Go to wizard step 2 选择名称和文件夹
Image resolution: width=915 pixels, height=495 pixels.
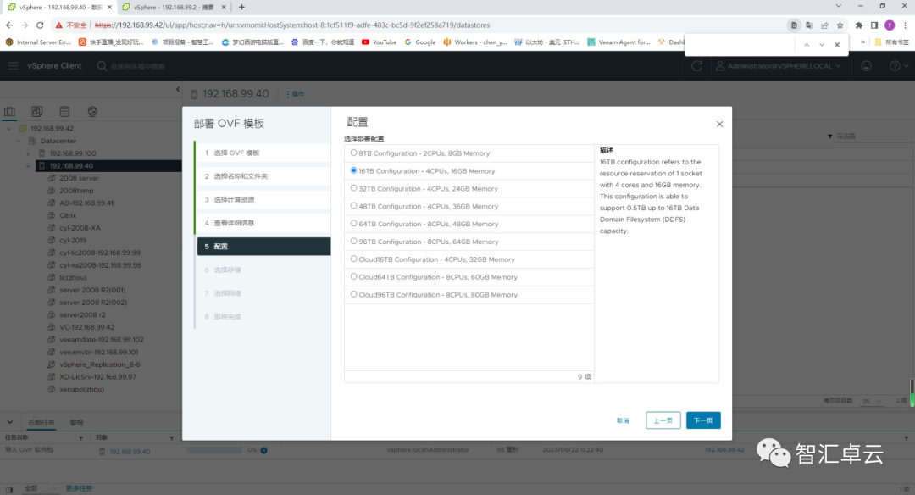[263, 176]
